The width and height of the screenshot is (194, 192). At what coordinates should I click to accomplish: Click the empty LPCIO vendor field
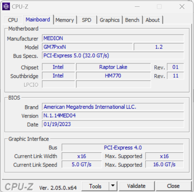tap(58, 84)
